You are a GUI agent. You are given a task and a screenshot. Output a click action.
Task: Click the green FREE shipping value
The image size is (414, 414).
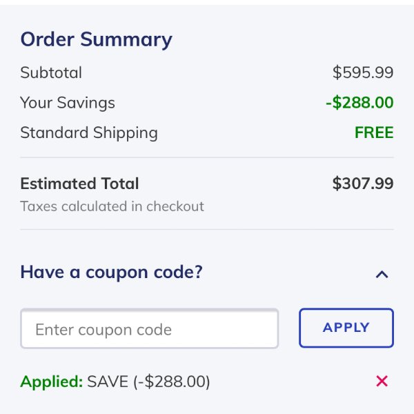pos(374,132)
